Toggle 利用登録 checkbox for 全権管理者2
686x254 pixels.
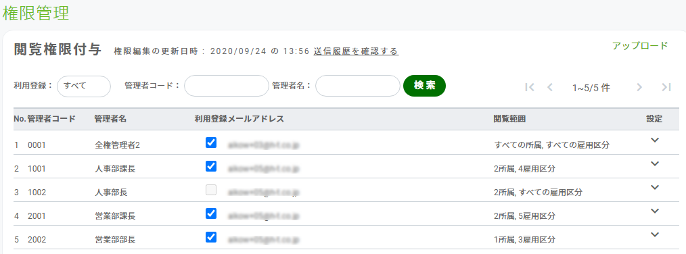(x=211, y=143)
